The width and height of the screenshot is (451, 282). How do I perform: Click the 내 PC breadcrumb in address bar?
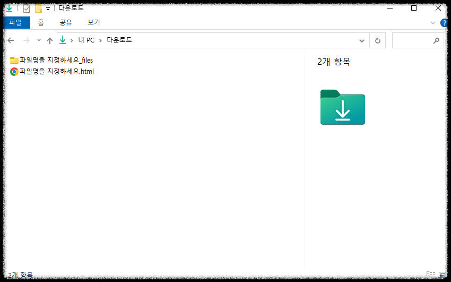[x=86, y=40]
